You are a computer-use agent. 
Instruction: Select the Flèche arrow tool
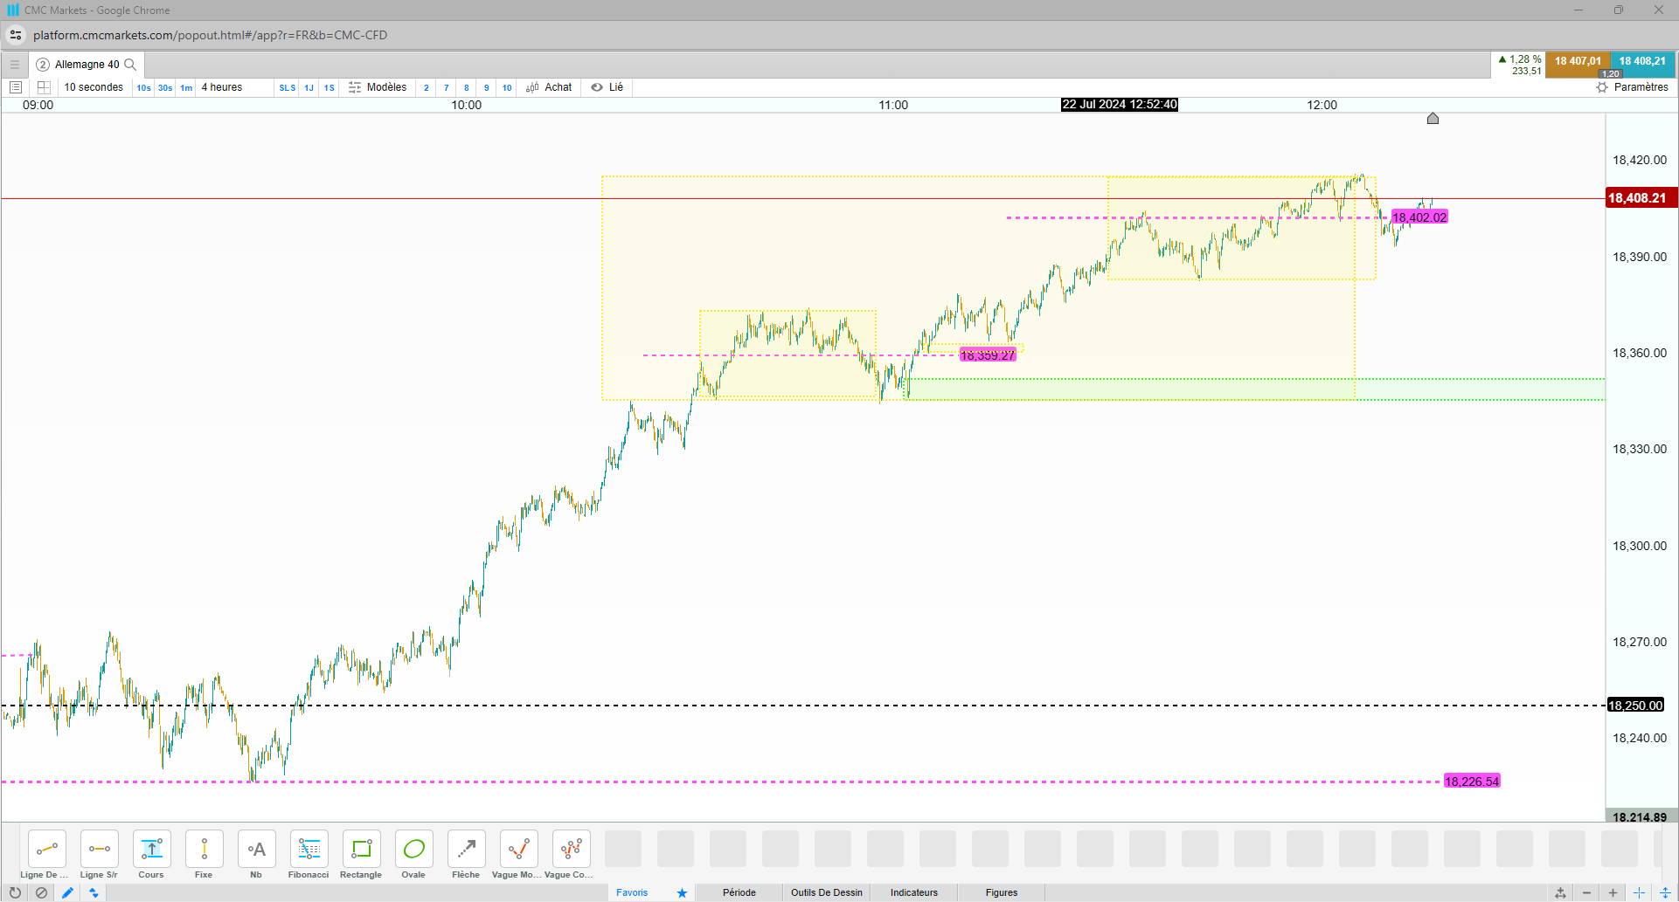pos(467,849)
